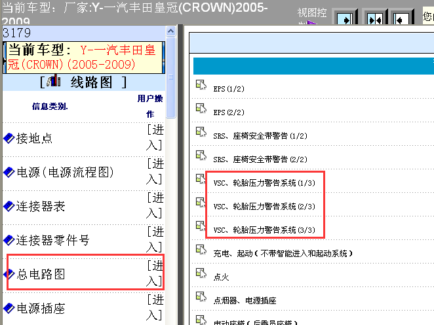Image resolution: width=434 pixels, height=325 pixels.
Task: Click icon beside VSC、轮胎压力警告系统 (3/3)
Action: [x=201, y=226]
